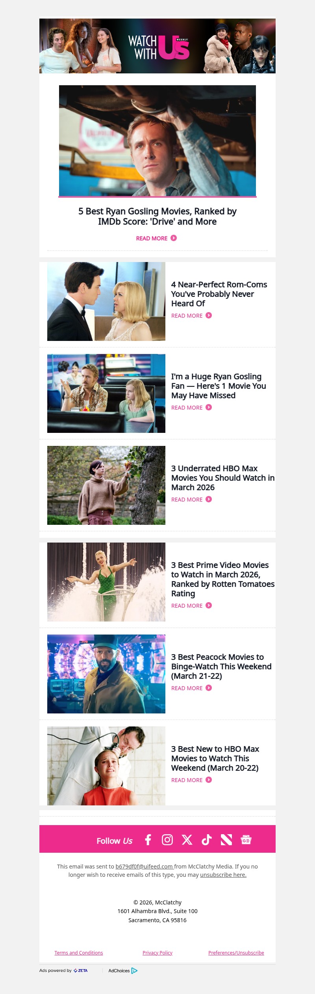Open the Google News icon link
315x994 pixels.
click(x=246, y=840)
